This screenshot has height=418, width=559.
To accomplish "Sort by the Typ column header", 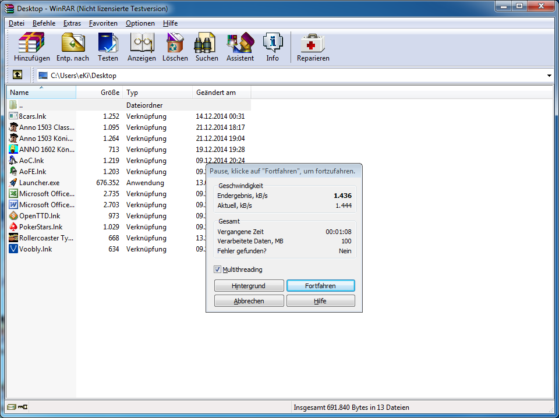I will click(x=158, y=93).
